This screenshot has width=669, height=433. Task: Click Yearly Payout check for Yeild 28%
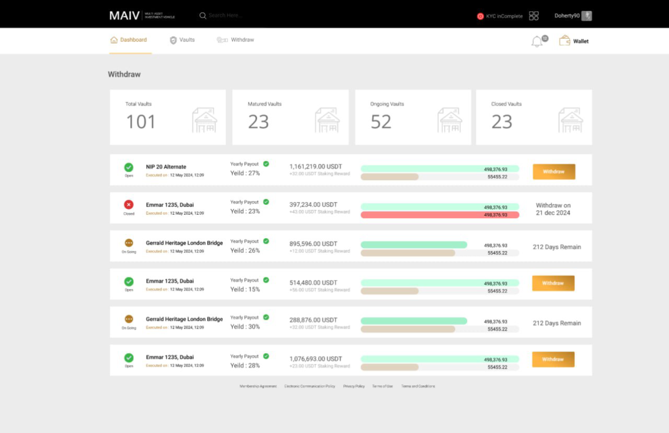[x=266, y=356]
